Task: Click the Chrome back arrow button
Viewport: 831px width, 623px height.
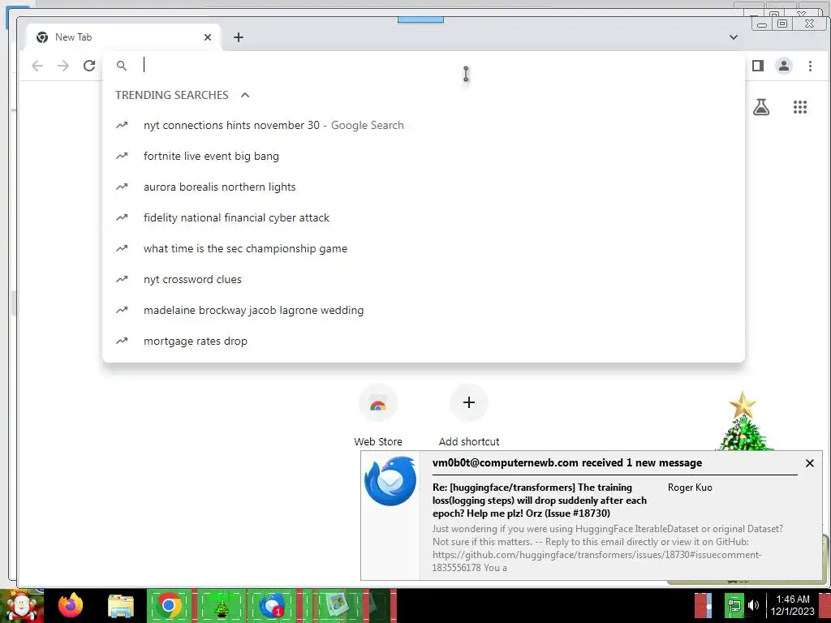Action: pos(37,66)
